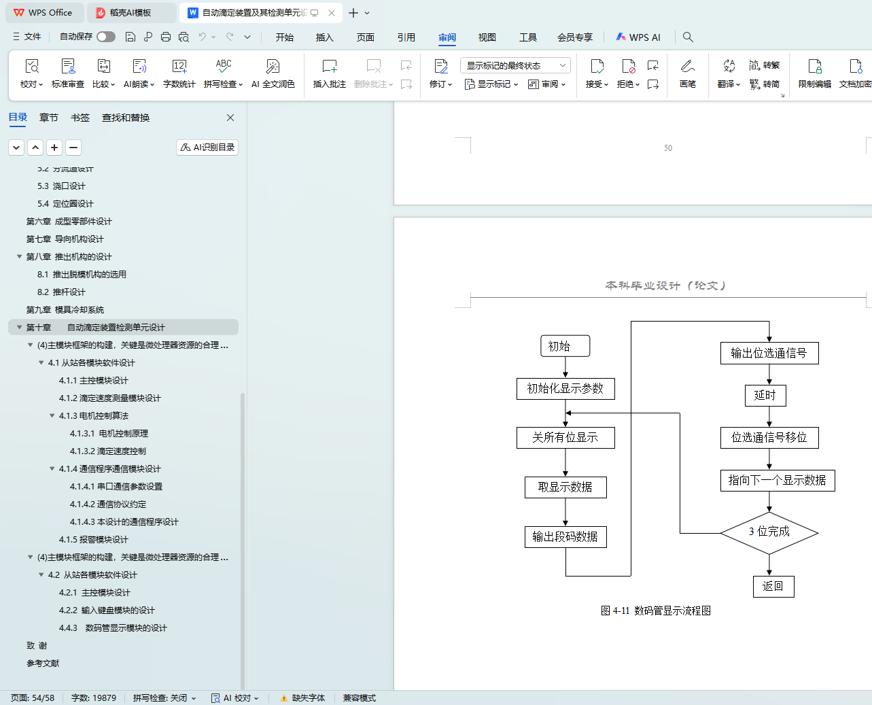872x705 pixels.
Task: Open the 章节 navigation pane tab
Action: 48,118
